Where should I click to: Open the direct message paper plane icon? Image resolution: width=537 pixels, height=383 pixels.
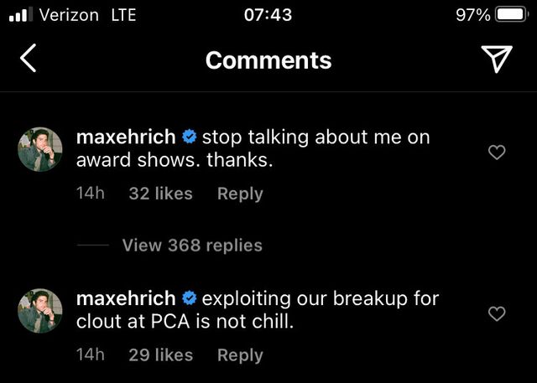point(497,59)
